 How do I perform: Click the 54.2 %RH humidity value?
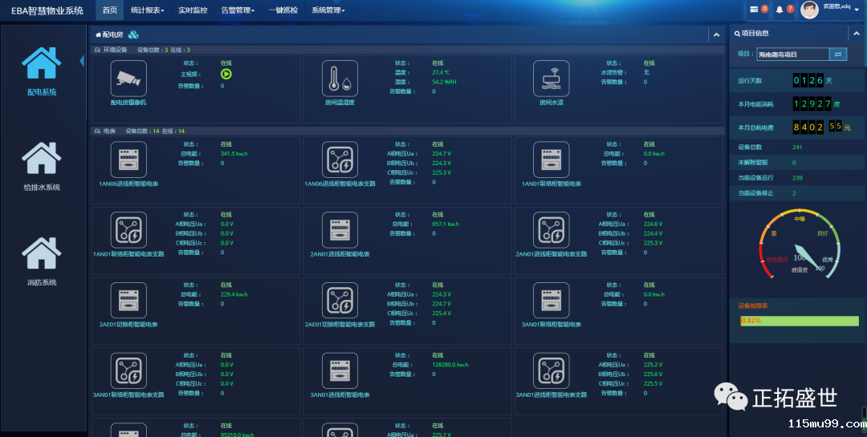pyautogui.click(x=444, y=82)
